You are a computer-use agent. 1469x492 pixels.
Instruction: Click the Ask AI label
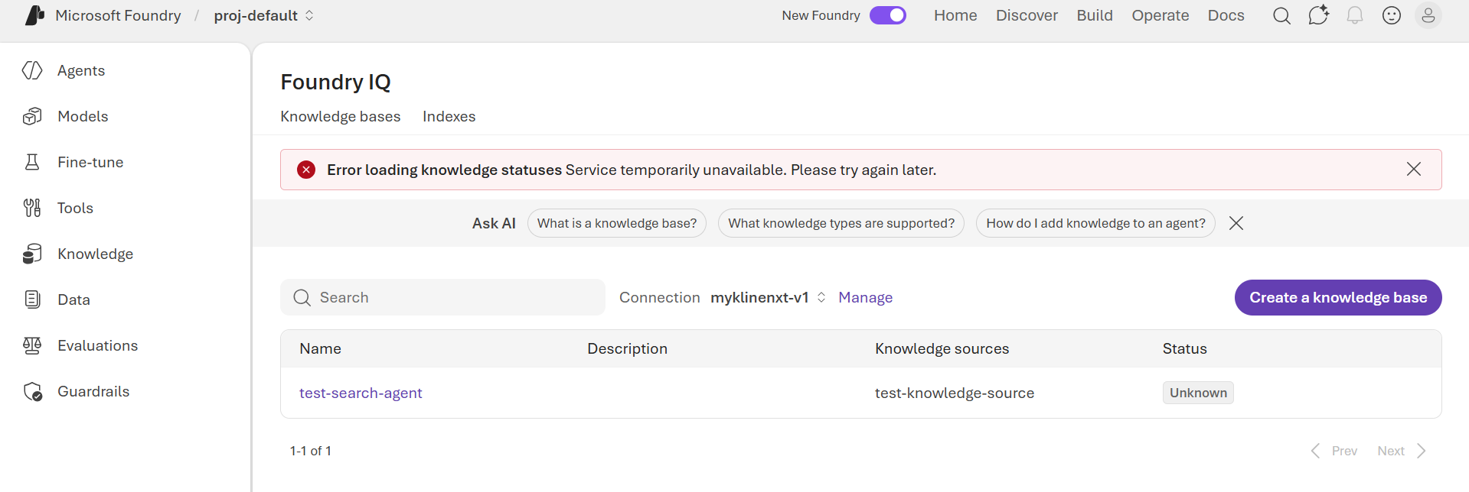(x=494, y=223)
